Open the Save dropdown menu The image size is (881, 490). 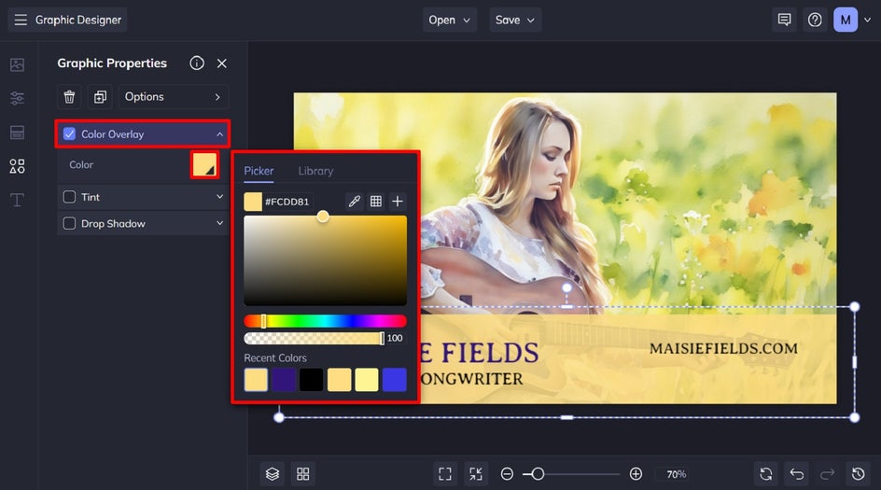(x=515, y=21)
